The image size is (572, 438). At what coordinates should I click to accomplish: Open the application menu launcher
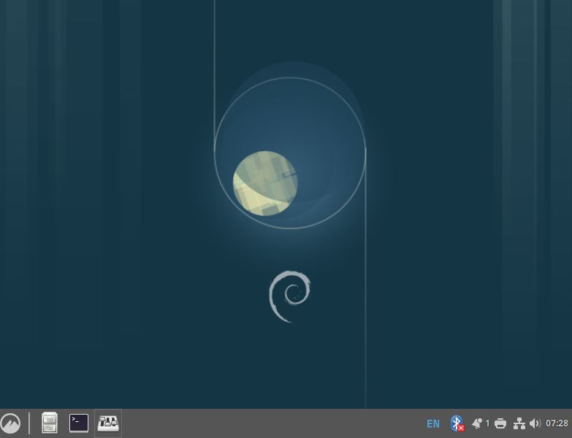[x=10, y=423]
